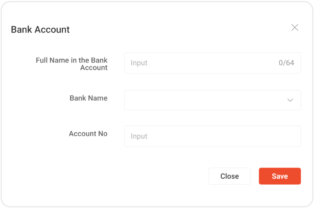Select the Input placeholder in Full Name field

point(139,63)
